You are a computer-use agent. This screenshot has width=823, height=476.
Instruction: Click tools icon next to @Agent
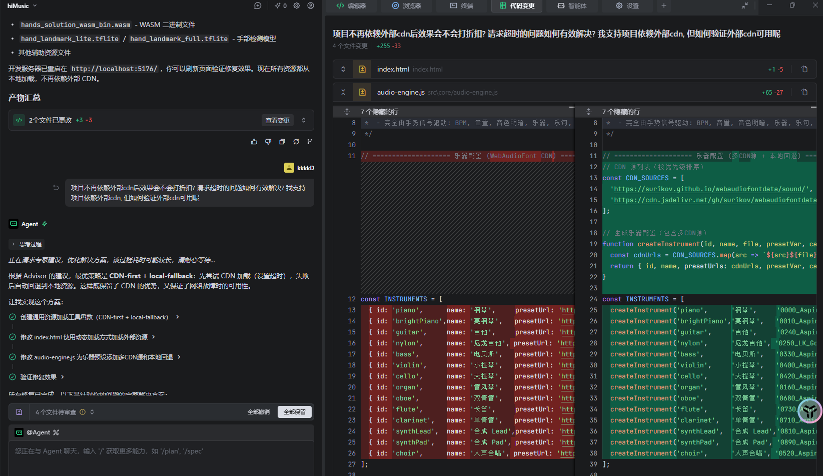coord(56,432)
